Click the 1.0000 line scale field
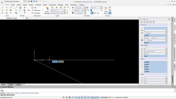 [x=156, y=35]
